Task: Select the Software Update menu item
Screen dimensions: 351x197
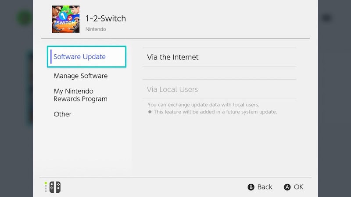Action: (86, 57)
